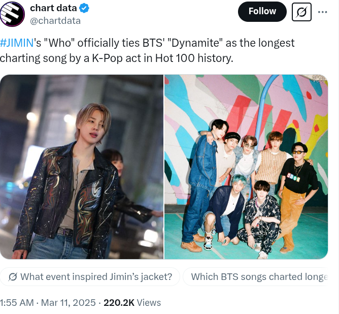Screen dimensions: 339x314
Task: Open the Grok explain-post icon button
Action: (x=301, y=12)
